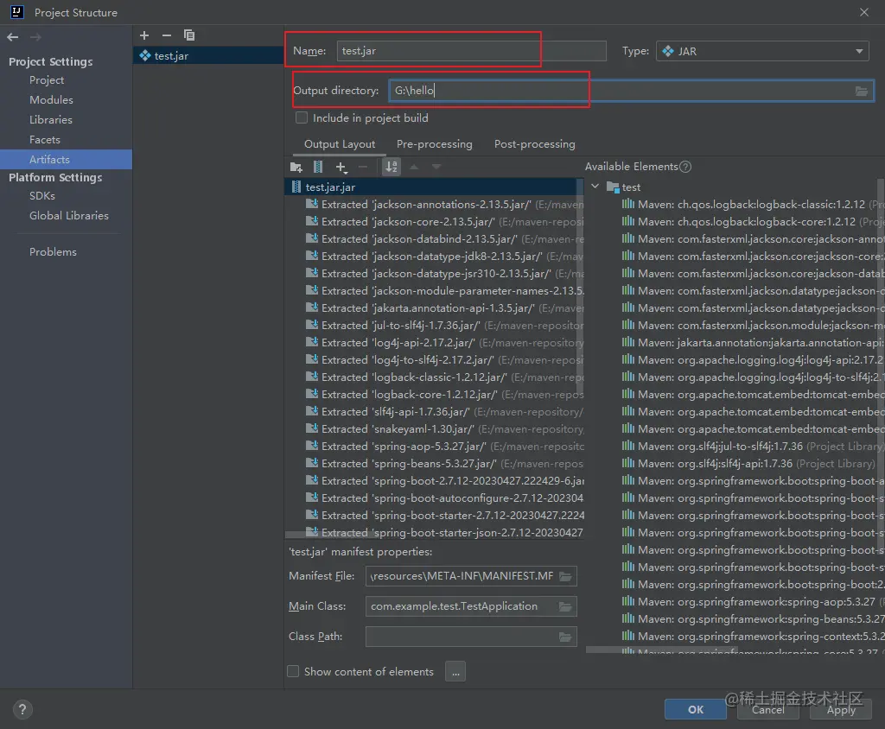Click the Apply button
This screenshot has width=885, height=729.
click(841, 709)
